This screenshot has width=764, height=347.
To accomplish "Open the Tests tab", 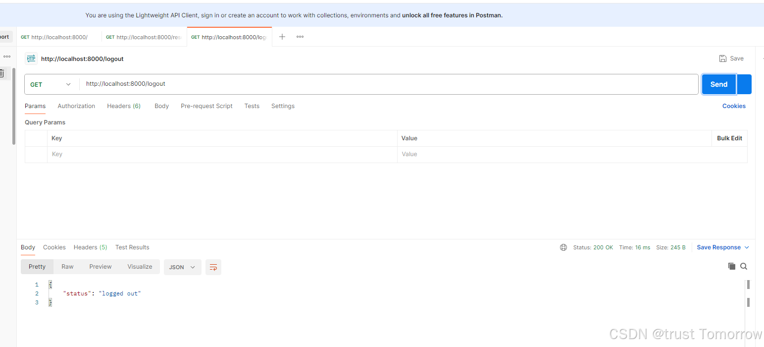I will (x=252, y=106).
